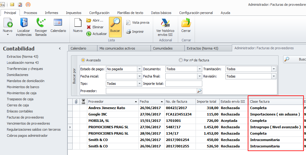
Task: Open the Recoger llamada phone icon
Action: pos(41,23)
